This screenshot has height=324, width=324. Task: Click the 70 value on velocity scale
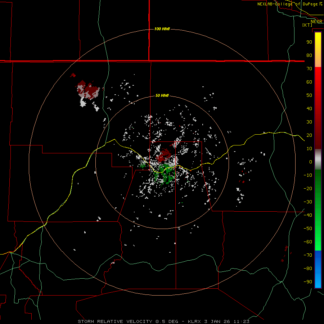[309, 69]
